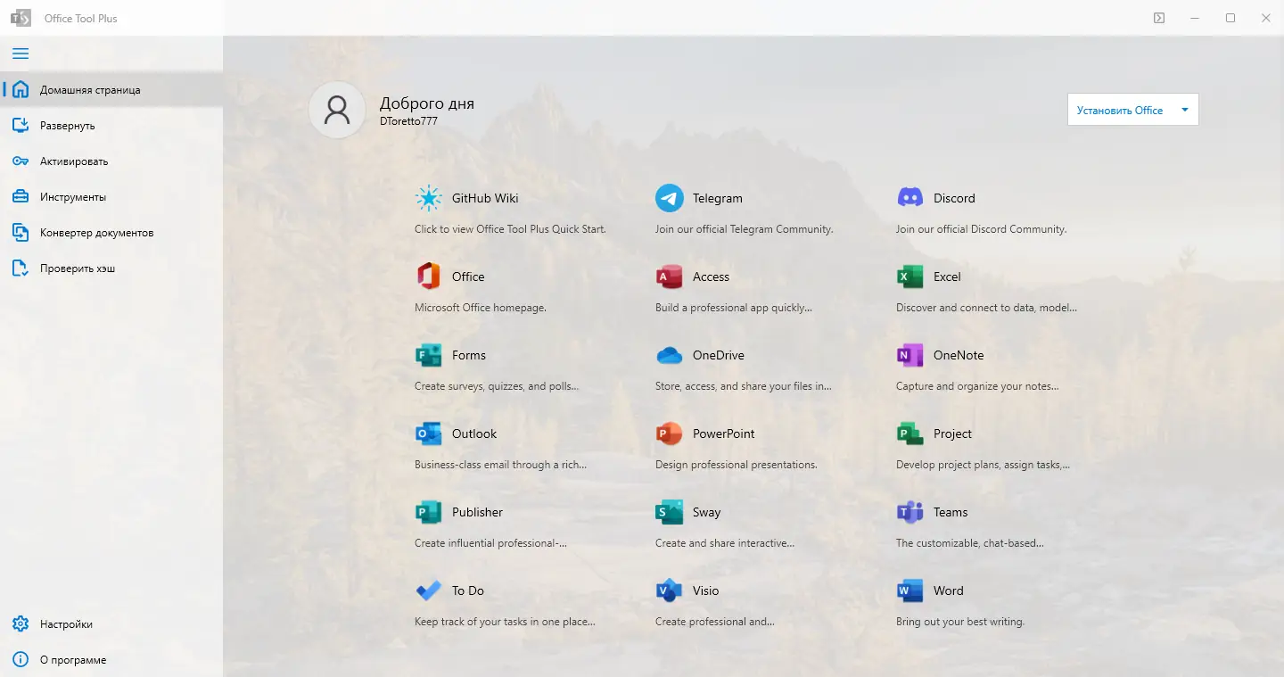1284x677 pixels.
Task: Click the blue Word icon
Action: pos(910,590)
